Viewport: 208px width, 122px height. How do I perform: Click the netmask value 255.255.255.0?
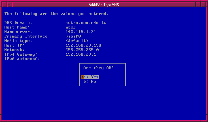(82, 50)
